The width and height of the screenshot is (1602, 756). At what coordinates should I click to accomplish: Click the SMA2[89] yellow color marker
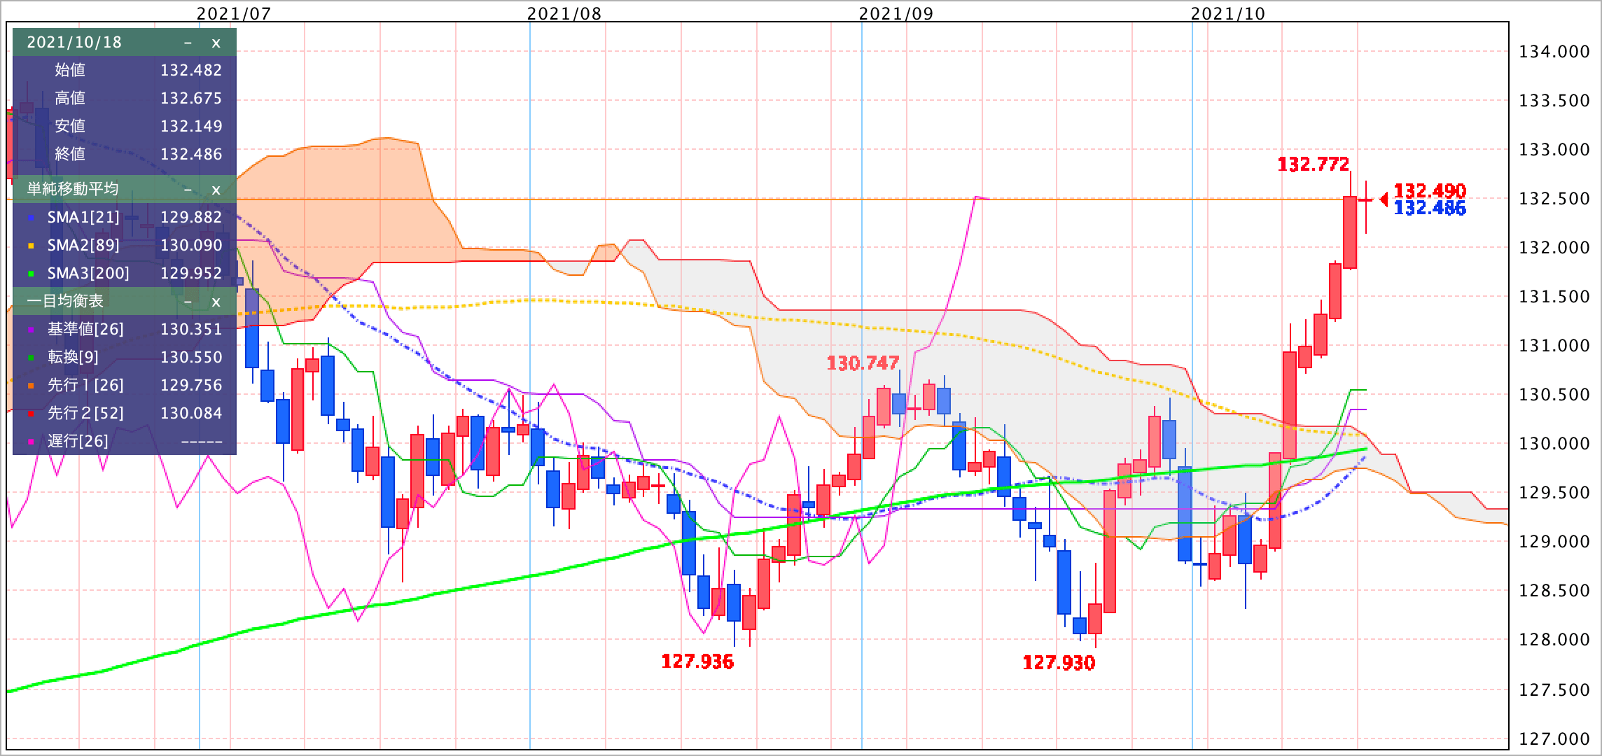tap(30, 246)
